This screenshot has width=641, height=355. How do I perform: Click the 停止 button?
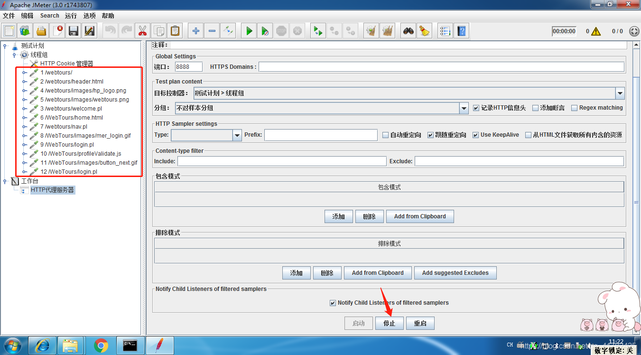(x=389, y=323)
